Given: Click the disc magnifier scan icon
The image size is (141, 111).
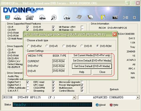Looking at the screenshot, I should [x=54, y=18].
